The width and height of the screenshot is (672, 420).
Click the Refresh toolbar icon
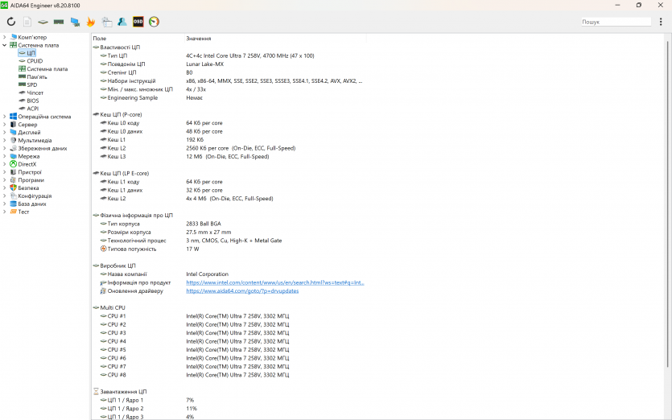click(11, 22)
